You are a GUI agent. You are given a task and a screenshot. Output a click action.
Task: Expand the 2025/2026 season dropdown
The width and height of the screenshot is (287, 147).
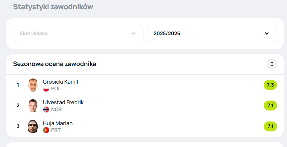[x=212, y=34]
